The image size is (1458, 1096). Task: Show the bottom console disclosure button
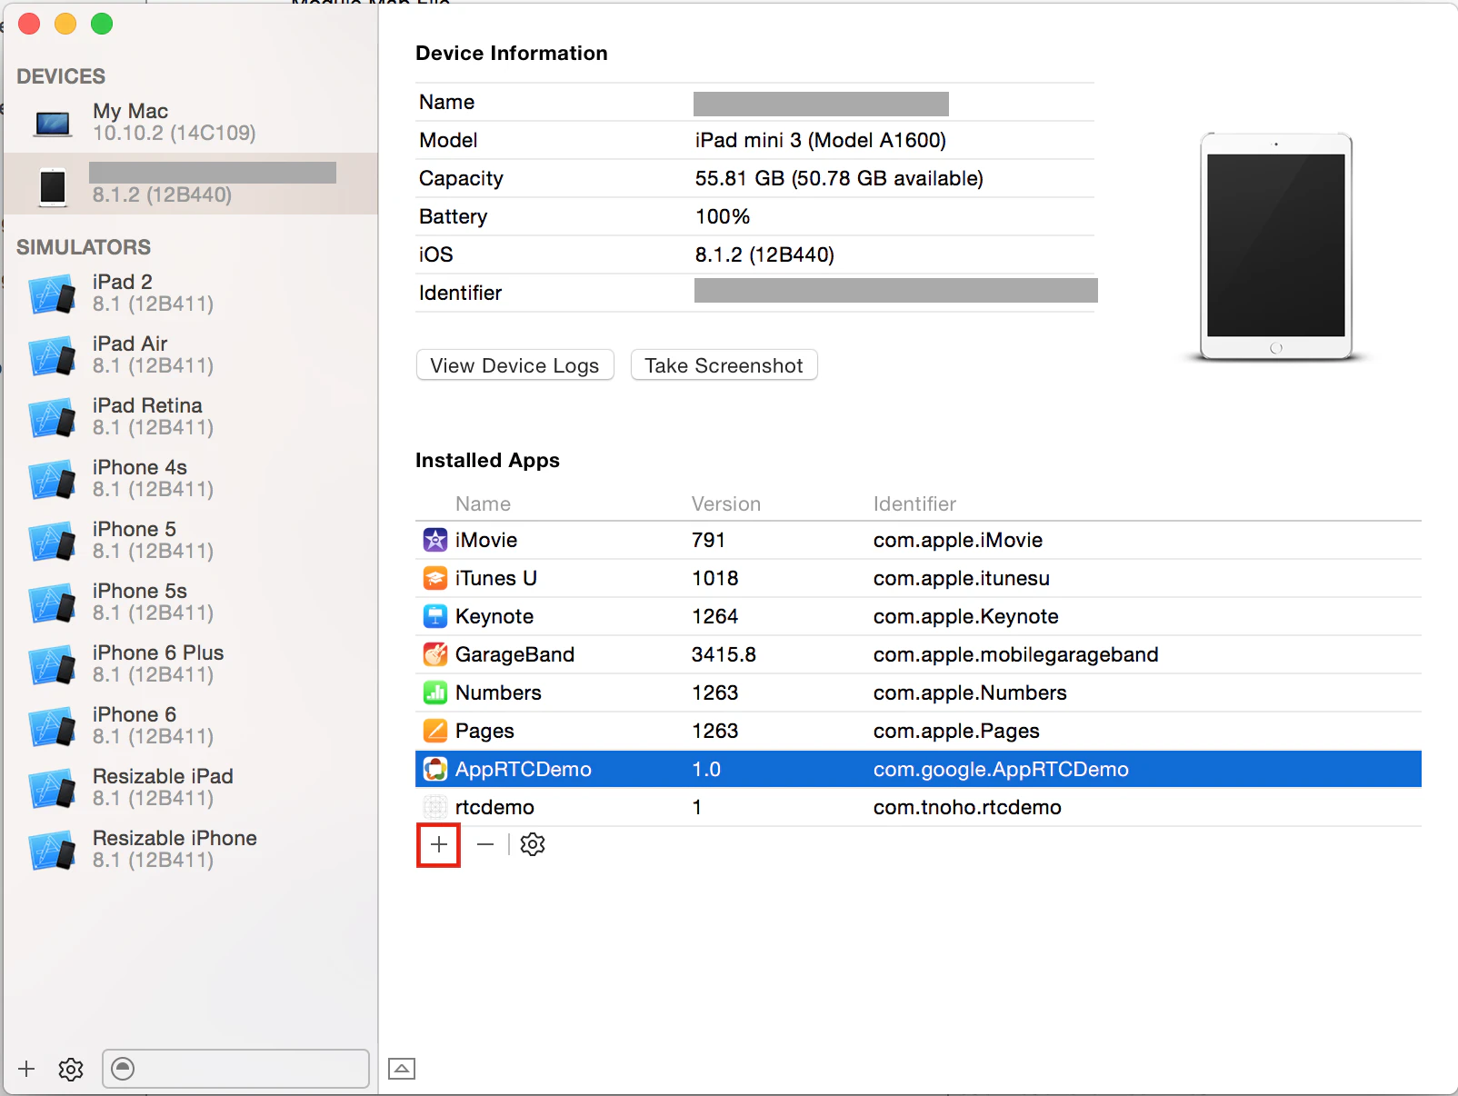coord(402,1069)
